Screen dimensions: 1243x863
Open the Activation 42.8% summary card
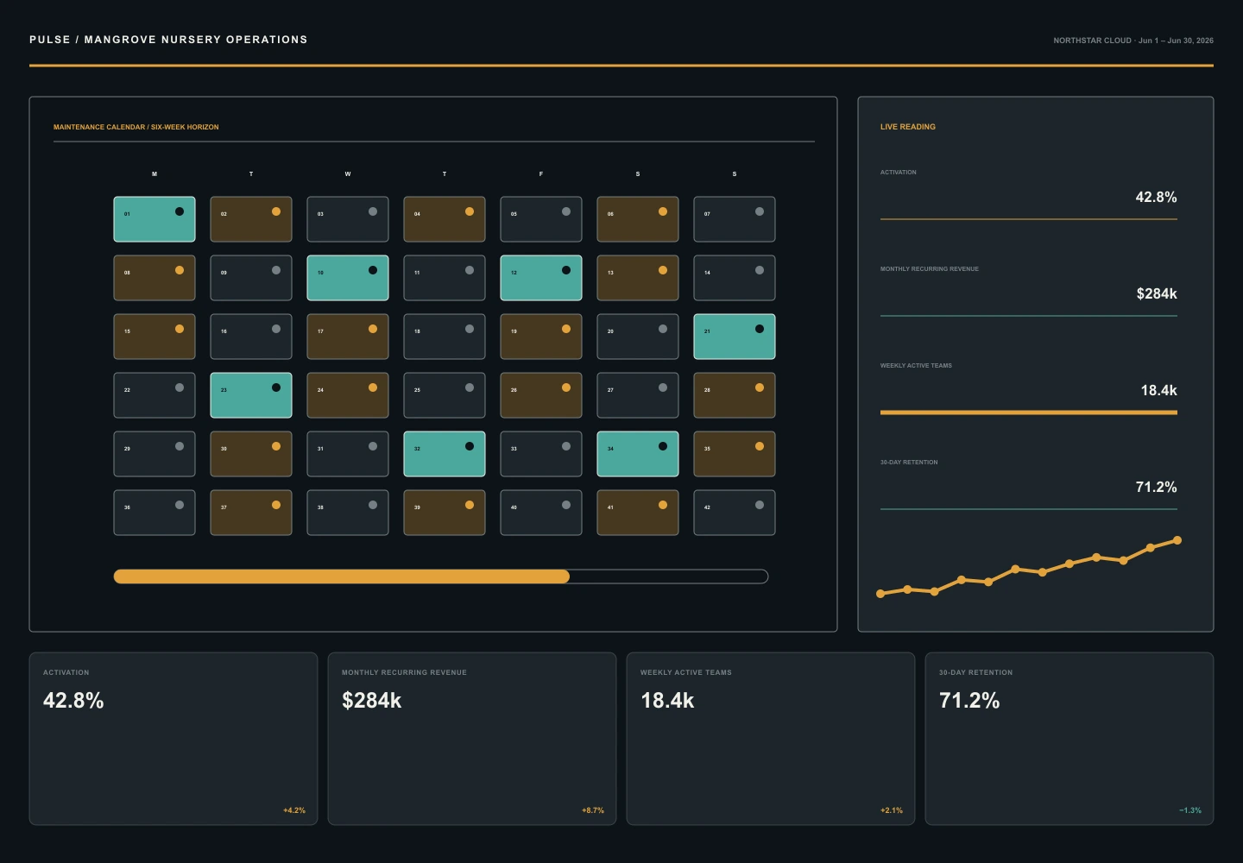174,739
